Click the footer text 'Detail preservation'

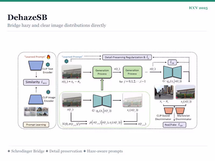[66, 151]
